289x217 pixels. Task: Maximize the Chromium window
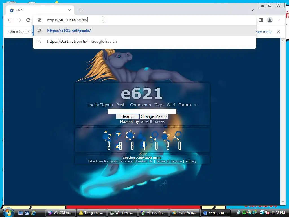tap(269, 6)
